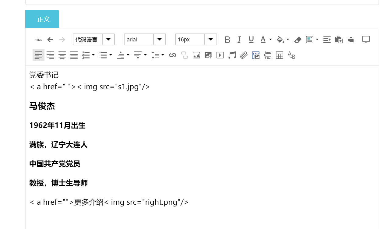Click the 党委书记 line
The width and height of the screenshot is (384, 229).
point(44,75)
